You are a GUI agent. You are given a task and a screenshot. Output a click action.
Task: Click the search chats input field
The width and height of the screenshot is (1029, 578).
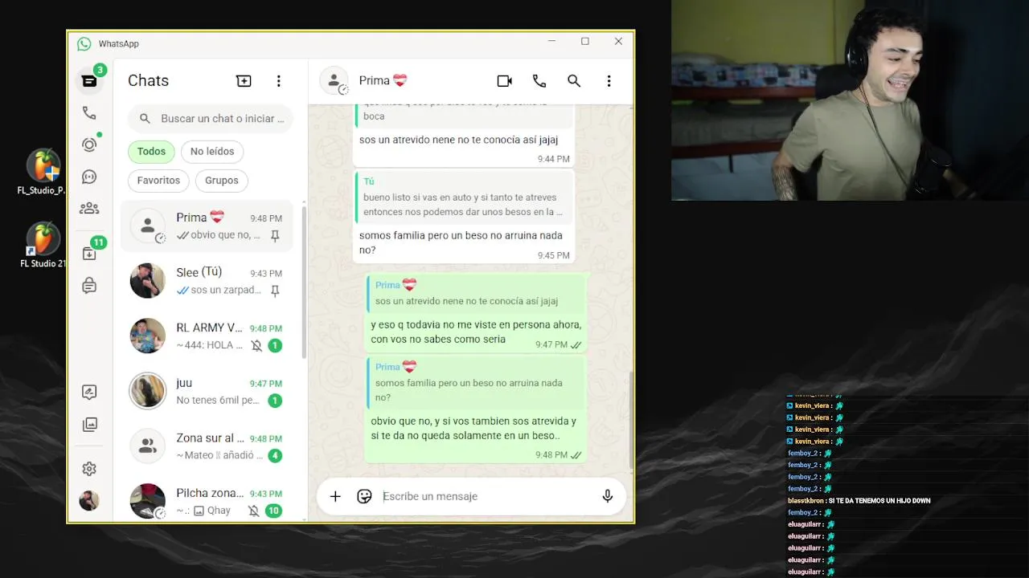pos(211,119)
